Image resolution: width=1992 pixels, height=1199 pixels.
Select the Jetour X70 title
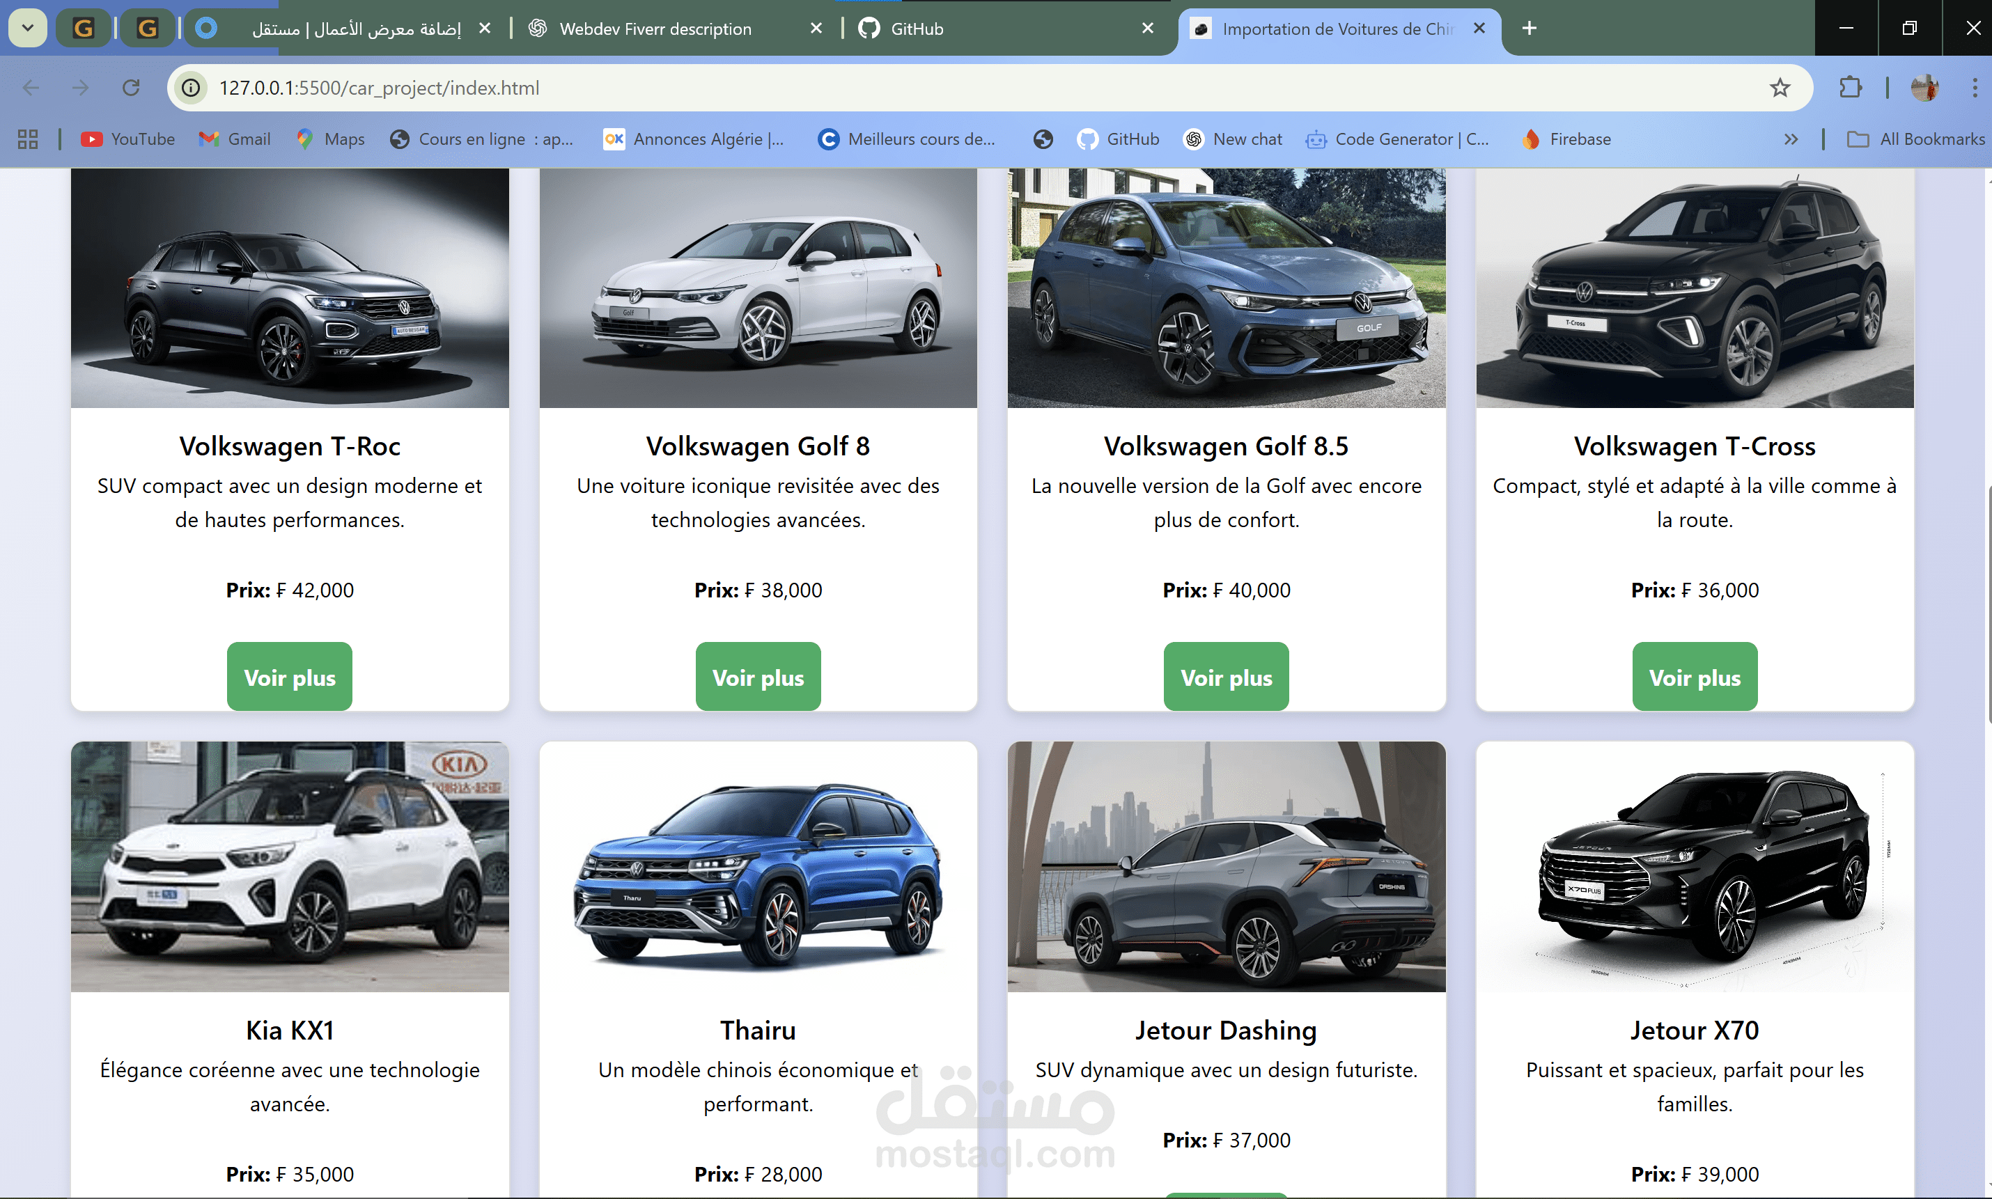pyautogui.click(x=1695, y=1030)
